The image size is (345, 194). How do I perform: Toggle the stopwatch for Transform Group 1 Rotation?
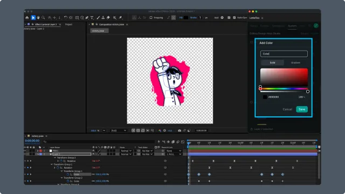[x=58, y=168]
